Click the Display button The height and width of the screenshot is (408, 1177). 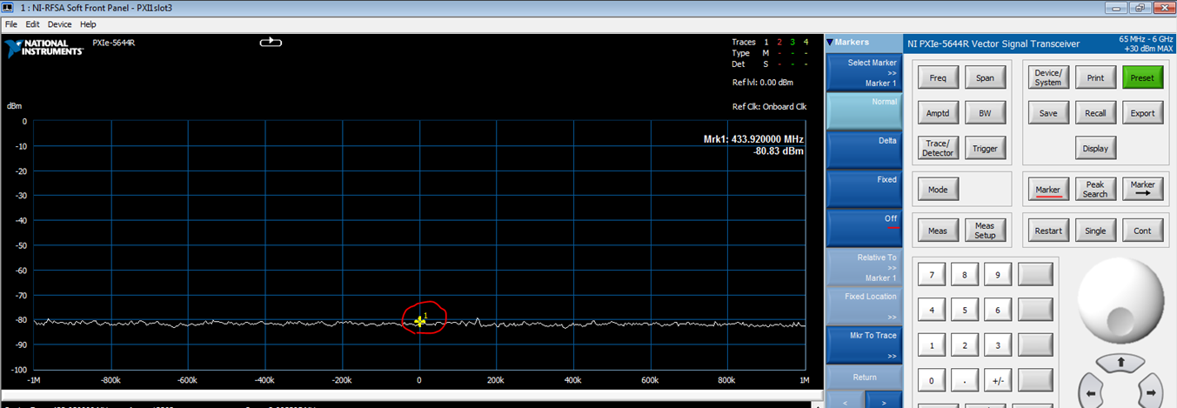[1095, 148]
